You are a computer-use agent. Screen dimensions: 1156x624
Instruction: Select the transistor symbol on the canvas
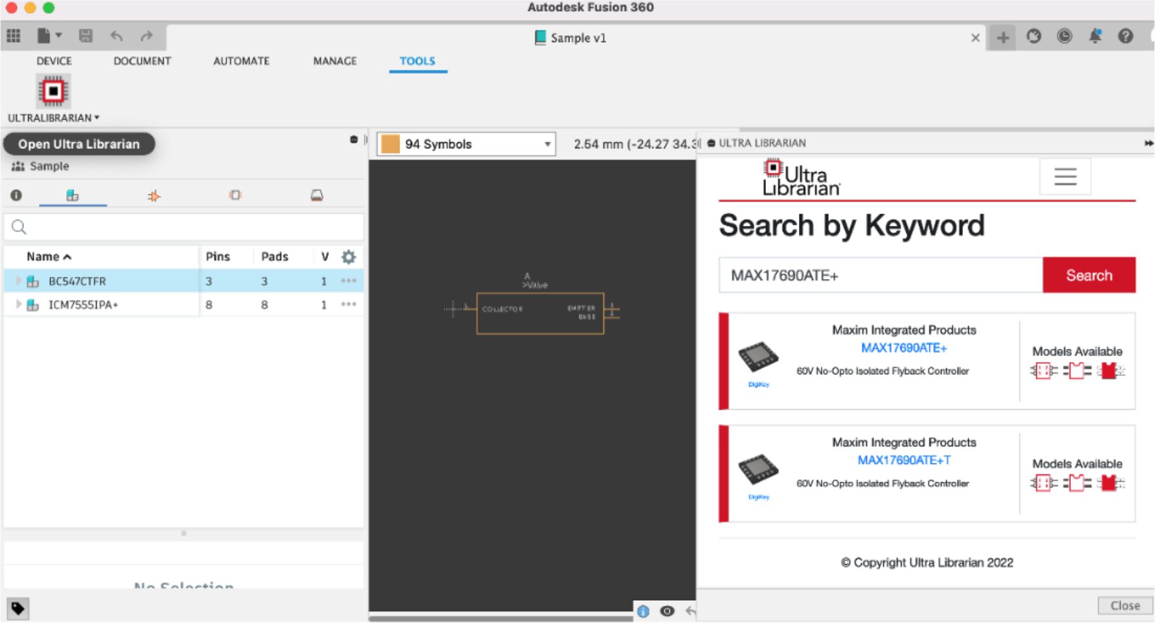540,313
